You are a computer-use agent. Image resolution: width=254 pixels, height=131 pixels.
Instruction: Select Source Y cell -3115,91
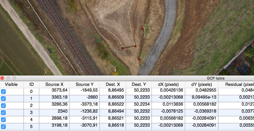(x=85, y=119)
